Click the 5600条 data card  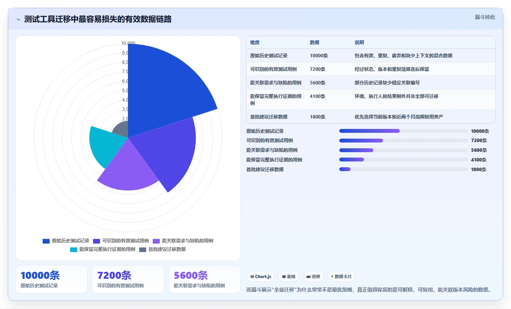click(x=204, y=279)
